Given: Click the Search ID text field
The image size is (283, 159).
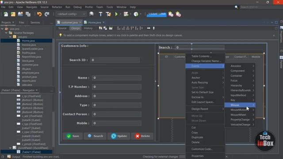Looking at the screenshot, I should tap(115, 60).
